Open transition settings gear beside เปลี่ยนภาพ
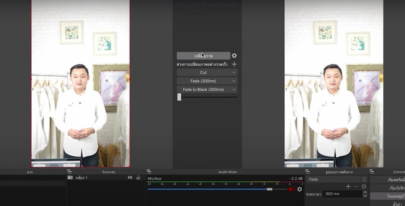The width and height of the screenshot is (405, 206). (x=234, y=56)
